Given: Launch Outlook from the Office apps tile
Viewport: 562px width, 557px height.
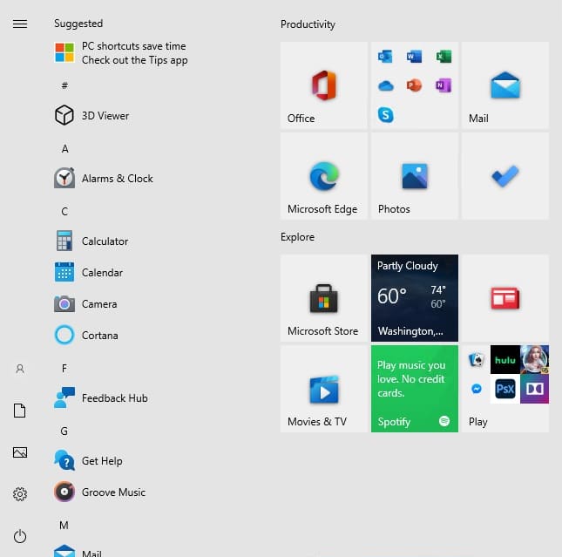Looking at the screenshot, I should pyautogui.click(x=385, y=57).
